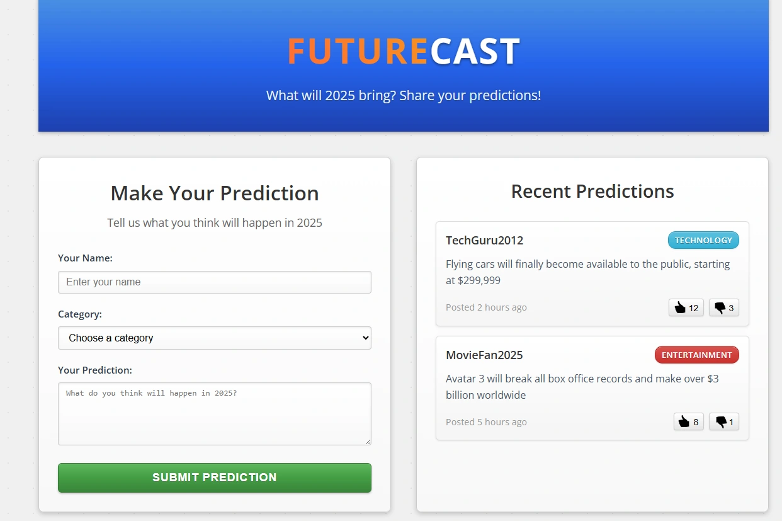Give thumbs down to MovieFan2025's prediction

pyautogui.click(x=723, y=422)
